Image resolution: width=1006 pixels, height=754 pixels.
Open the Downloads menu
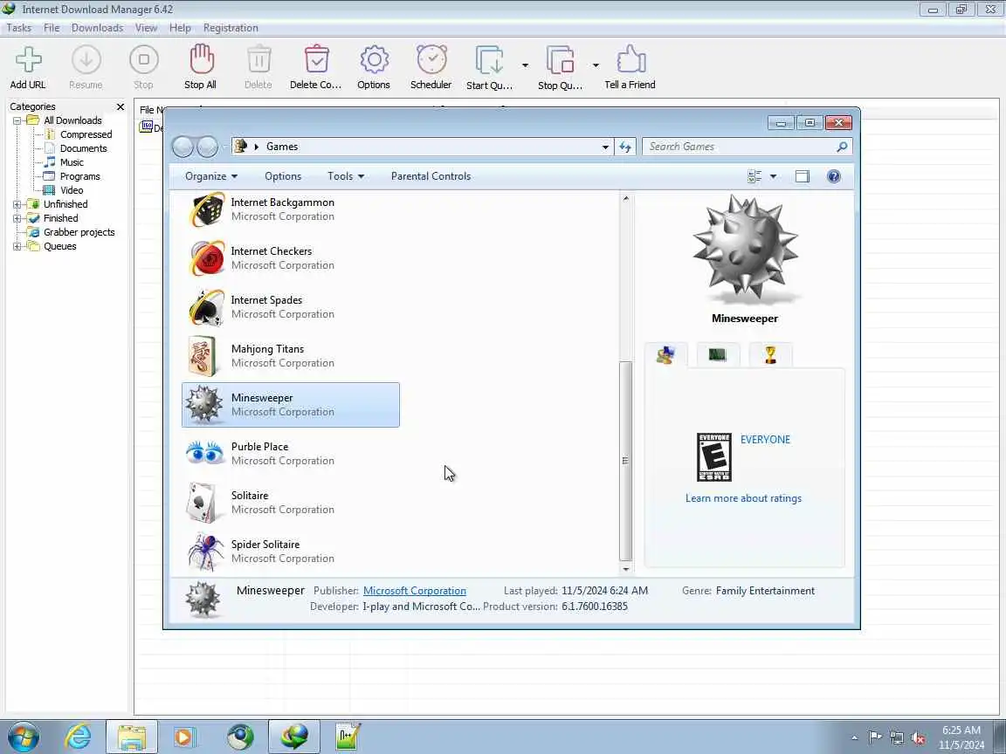click(x=98, y=28)
